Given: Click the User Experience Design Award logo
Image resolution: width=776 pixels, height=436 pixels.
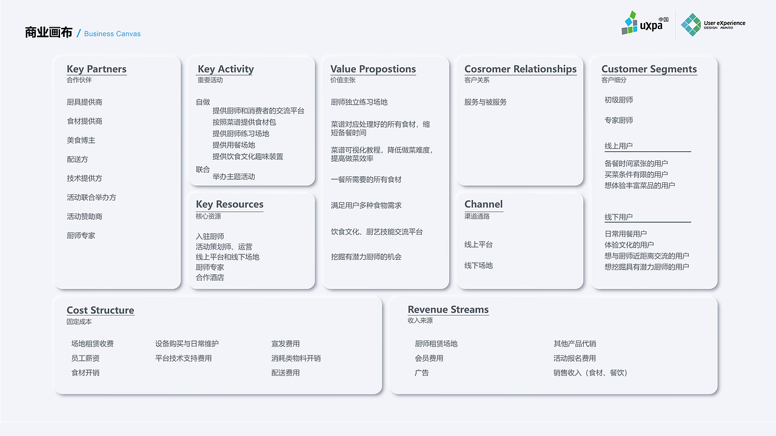Looking at the screenshot, I should pyautogui.click(x=713, y=24).
